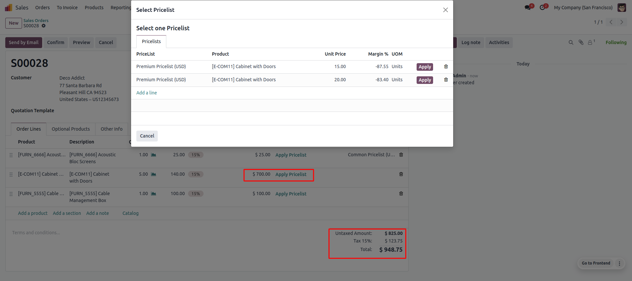The image size is (632, 281).
Task: Open the Activities chatter button
Action: [499, 42]
